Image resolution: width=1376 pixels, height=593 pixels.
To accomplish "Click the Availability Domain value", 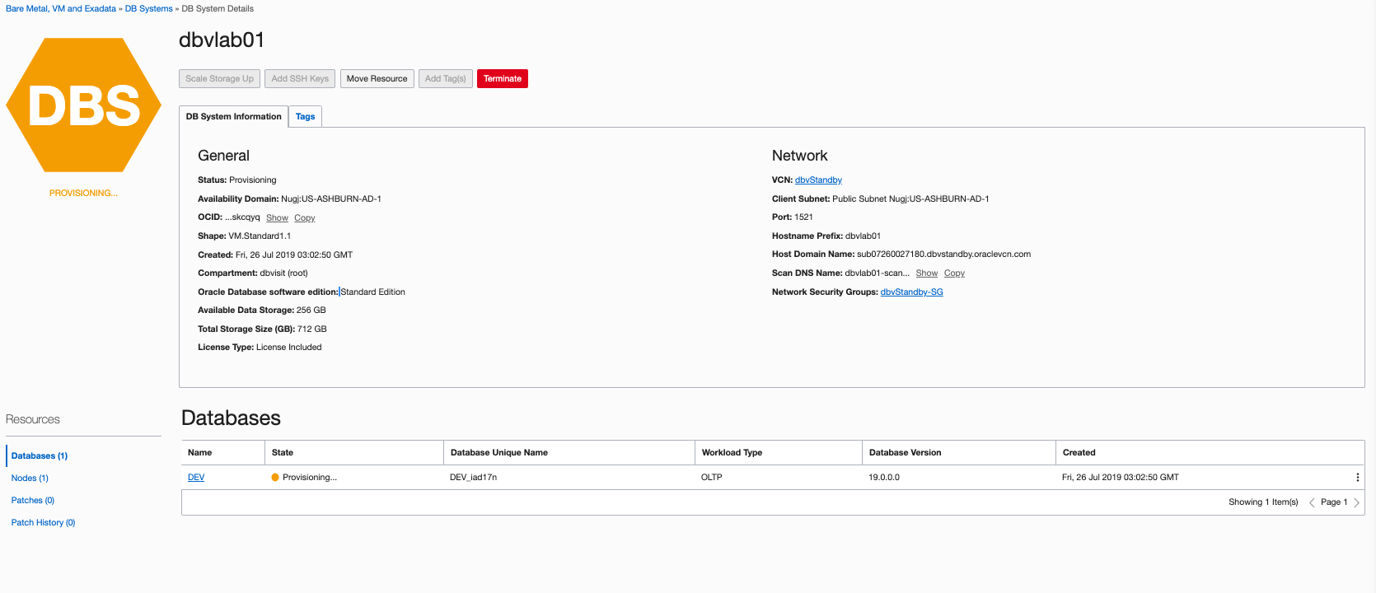I will click(x=331, y=199).
